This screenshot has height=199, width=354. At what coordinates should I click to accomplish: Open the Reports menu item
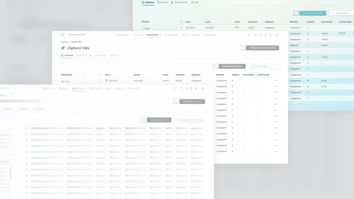(195, 35)
